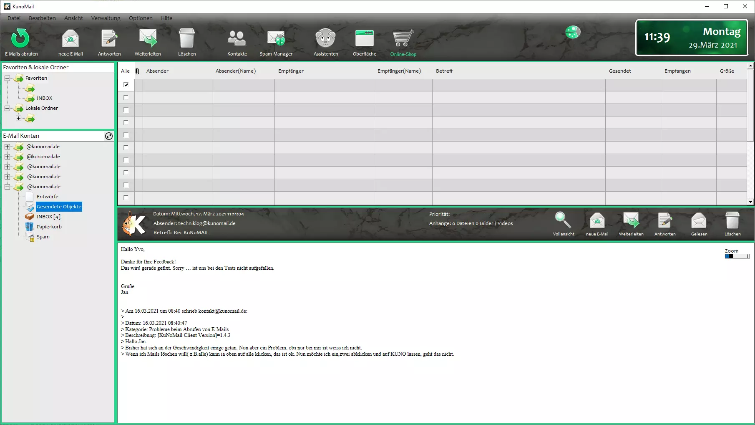The height and width of the screenshot is (425, 755).
Task: Expand the second @kunomail.de account
Action: click(7, 157)
